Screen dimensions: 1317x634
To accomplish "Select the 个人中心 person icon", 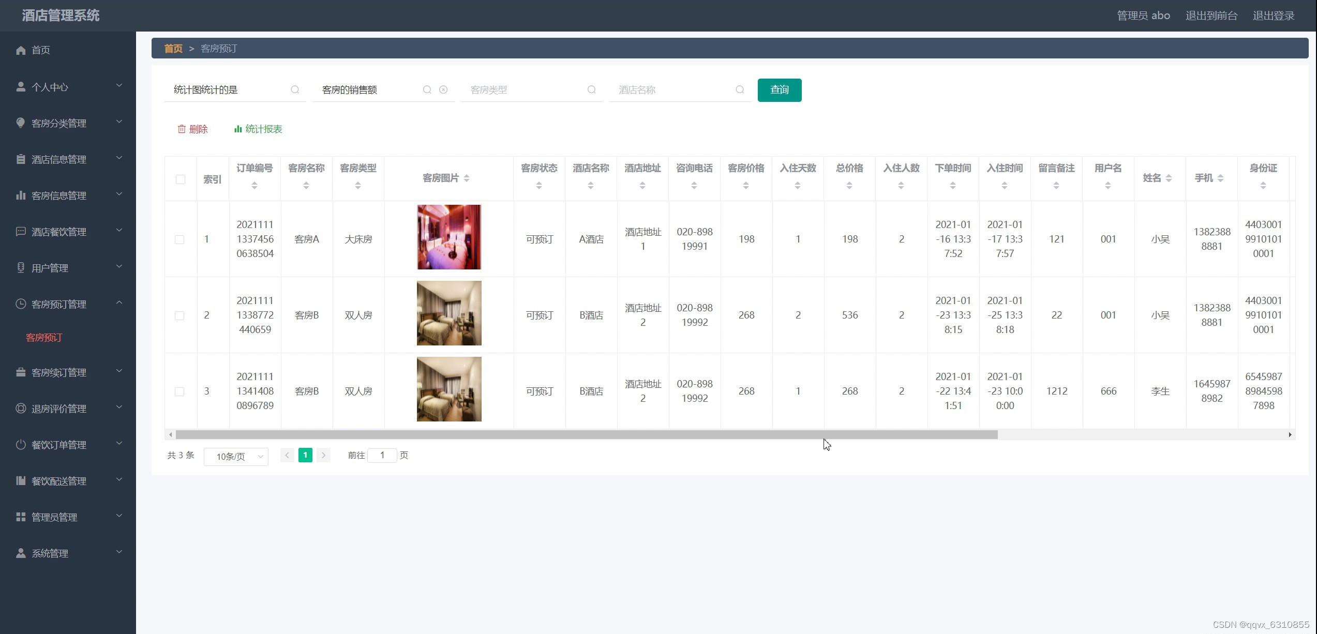I will (x=21, y=86).
